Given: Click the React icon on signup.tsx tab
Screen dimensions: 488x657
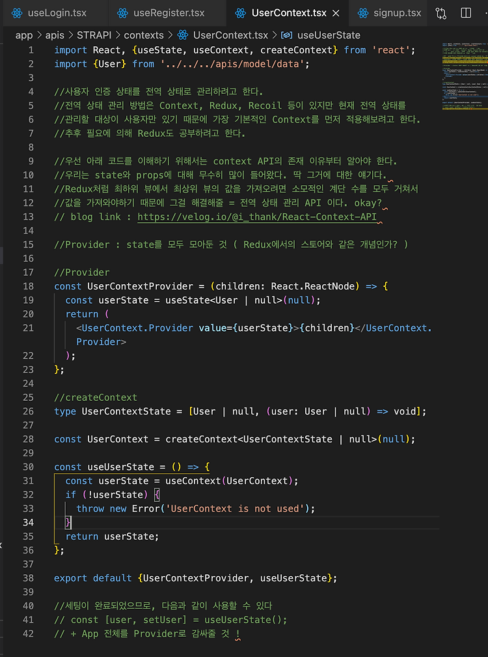Looking at the screenshot, I should pos(363,13).
